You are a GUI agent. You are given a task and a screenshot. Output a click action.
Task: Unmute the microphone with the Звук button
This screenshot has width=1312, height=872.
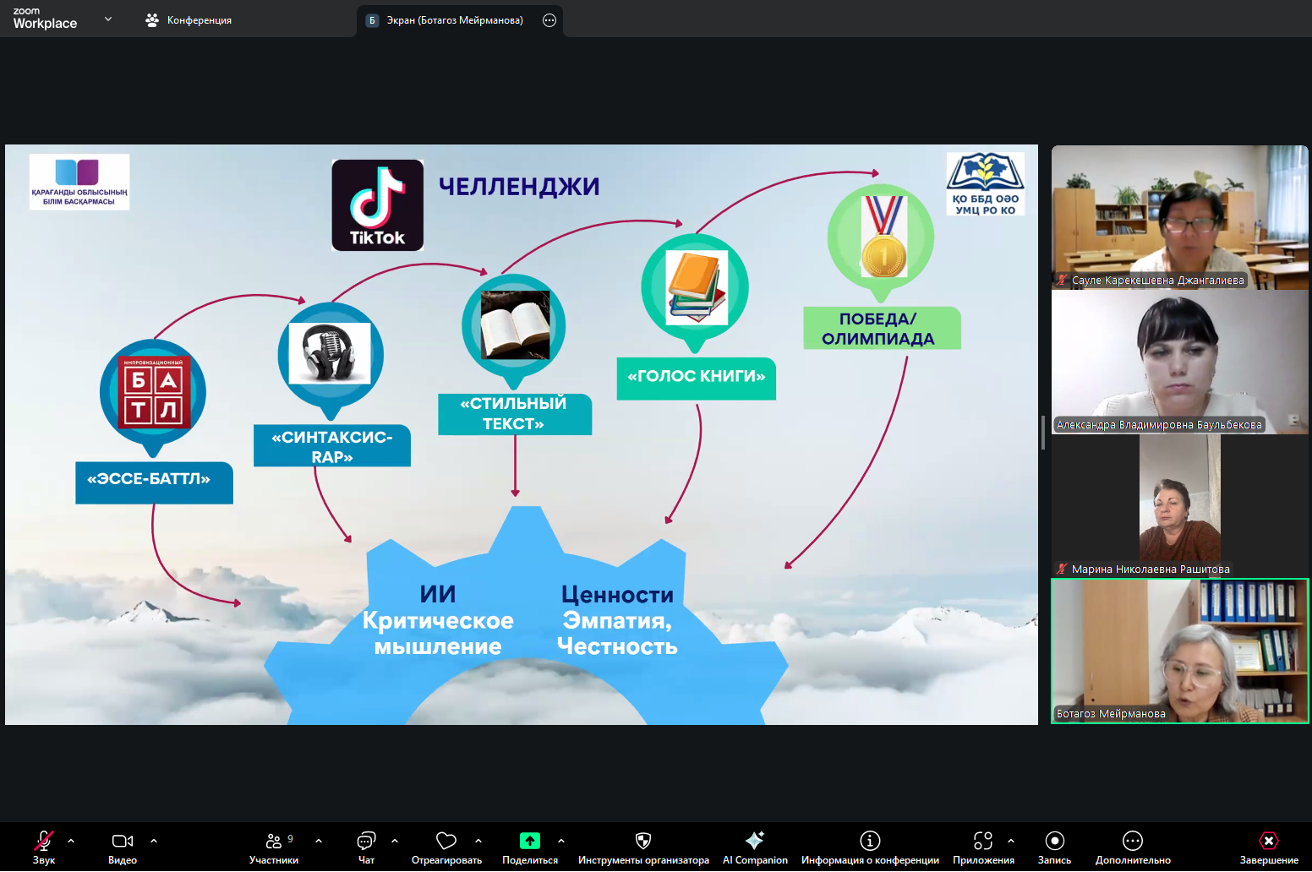[x=44, y=841]
